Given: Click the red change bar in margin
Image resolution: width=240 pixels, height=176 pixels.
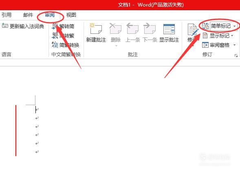Looking at the screenshot, I should [x=16, y=130].
